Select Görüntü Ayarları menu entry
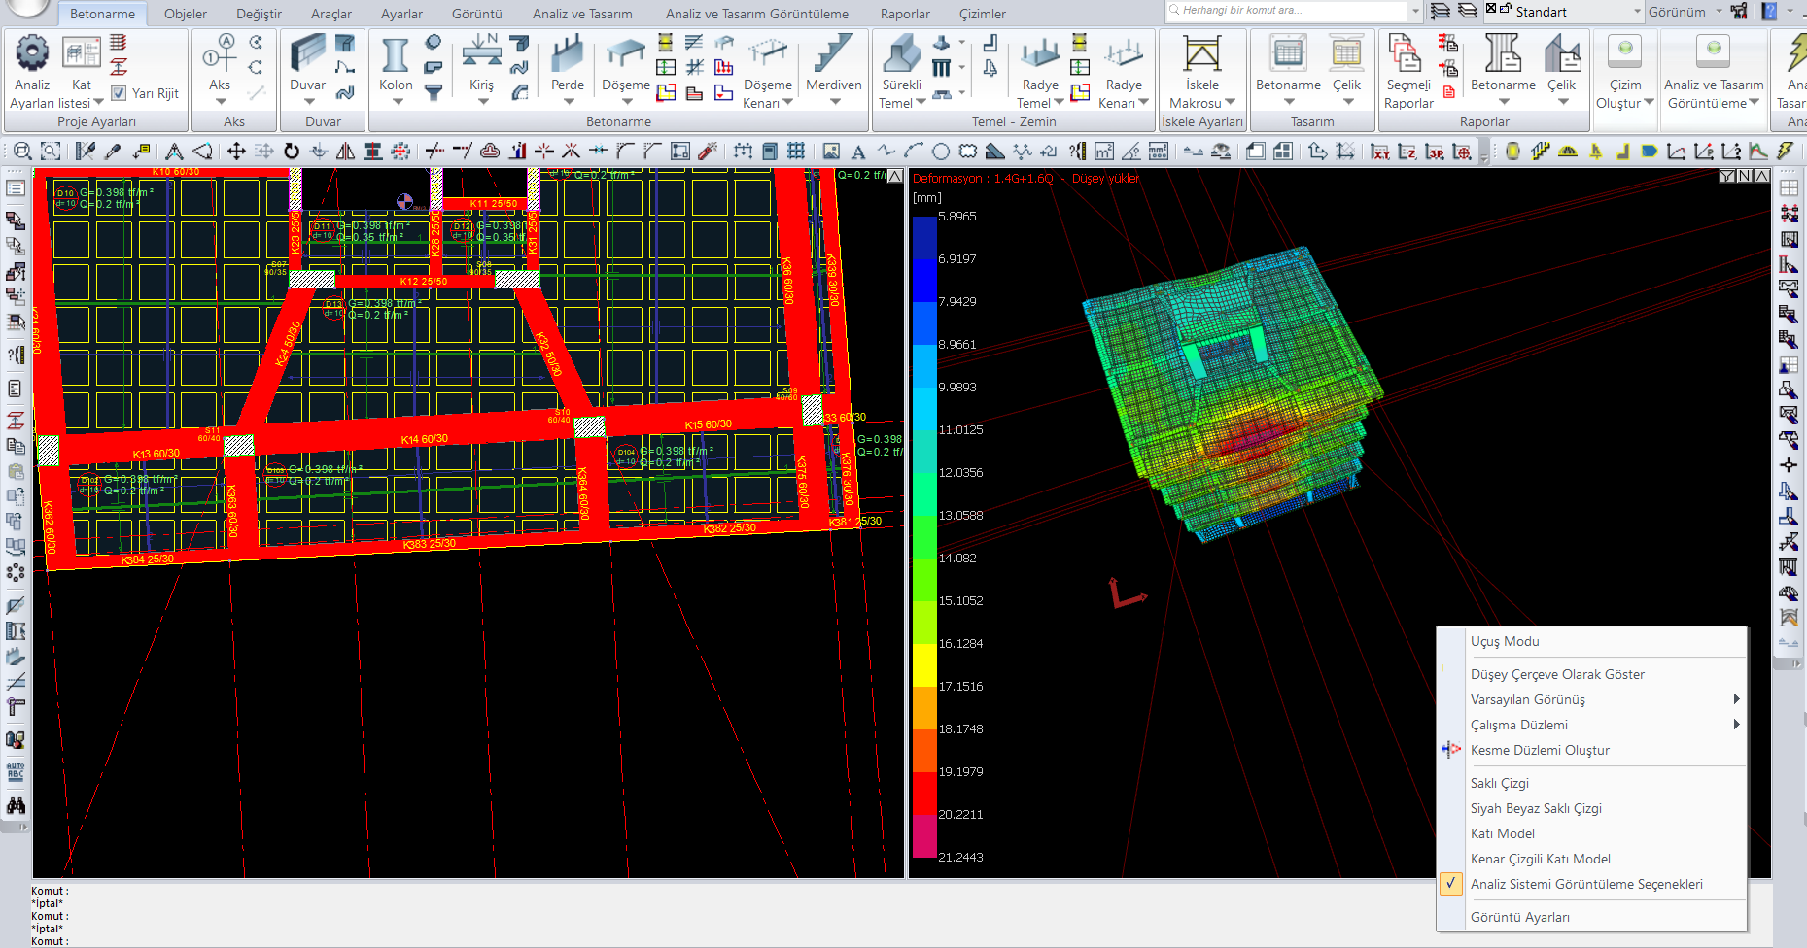This screenshot has width=1807, height=948. click(1520, 917)
